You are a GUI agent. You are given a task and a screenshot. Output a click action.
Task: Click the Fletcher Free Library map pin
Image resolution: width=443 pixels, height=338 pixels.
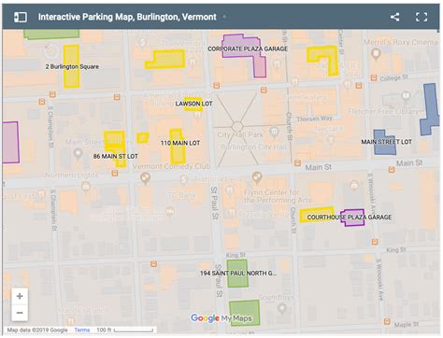click(406, 95)
